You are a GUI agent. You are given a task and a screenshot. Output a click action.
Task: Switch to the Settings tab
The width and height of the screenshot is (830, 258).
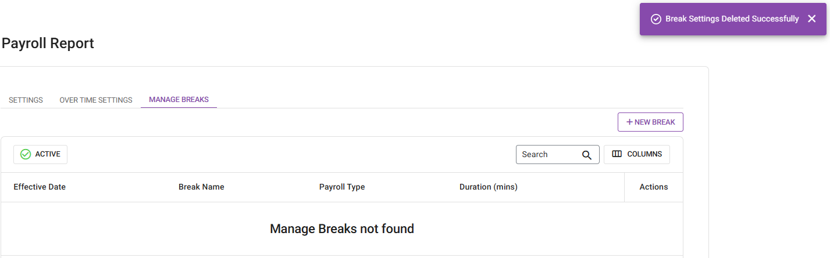coord(26,100)
